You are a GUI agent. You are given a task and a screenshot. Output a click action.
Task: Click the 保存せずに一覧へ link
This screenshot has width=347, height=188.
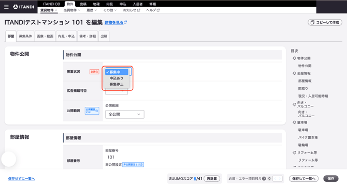[21, 179]
